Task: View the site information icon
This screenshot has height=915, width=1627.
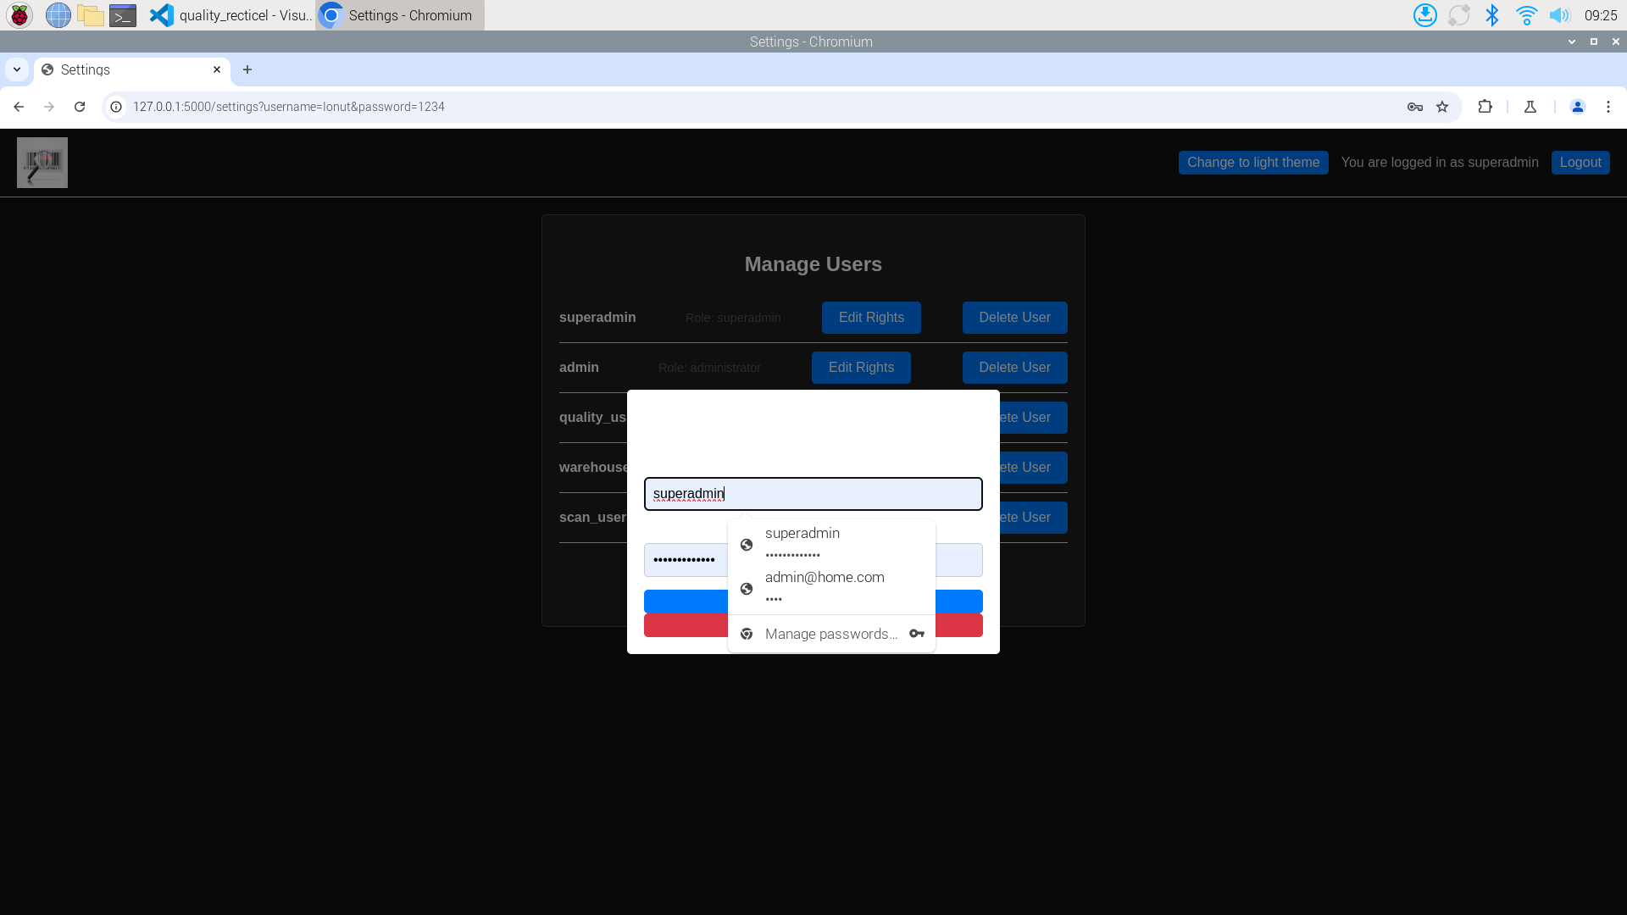Action: [x=116, y=107]
